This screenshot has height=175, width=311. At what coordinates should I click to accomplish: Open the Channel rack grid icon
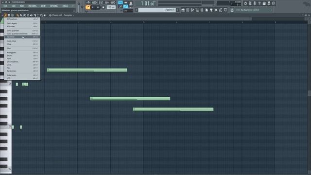[x=188, y=10]
